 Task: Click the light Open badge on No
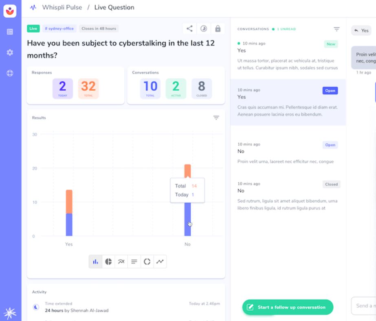coord(330,145)
